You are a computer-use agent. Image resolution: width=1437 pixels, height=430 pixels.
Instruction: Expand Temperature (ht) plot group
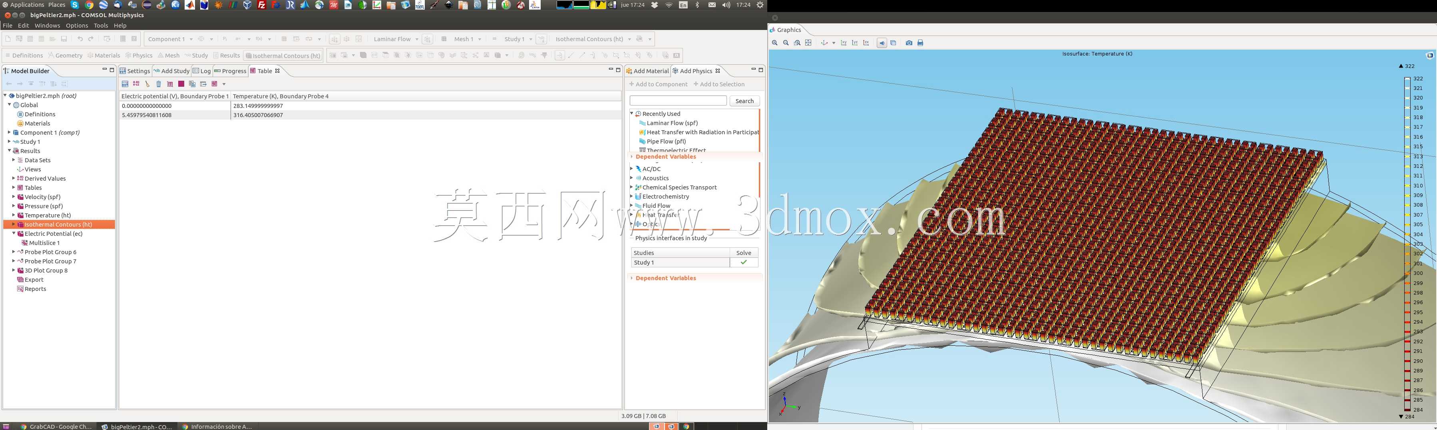coord(14,215)
